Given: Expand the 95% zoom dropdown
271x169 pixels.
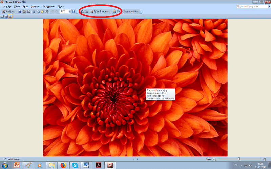Looking at the screenshot, I should 70,11.
